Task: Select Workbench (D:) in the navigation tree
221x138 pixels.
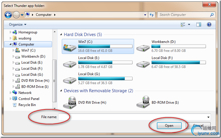Action: 33,56
